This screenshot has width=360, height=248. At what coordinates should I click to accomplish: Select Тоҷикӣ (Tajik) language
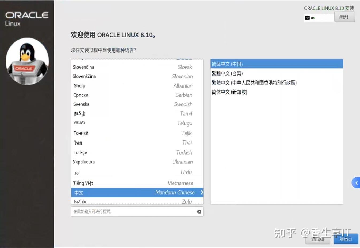point(137,133)
